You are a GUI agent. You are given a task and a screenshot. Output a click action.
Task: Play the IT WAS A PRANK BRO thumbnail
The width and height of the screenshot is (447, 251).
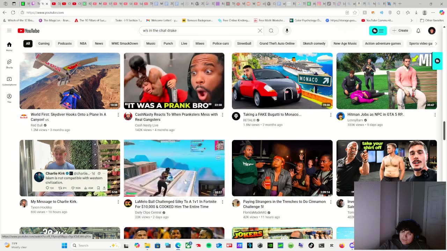[174, 81]
